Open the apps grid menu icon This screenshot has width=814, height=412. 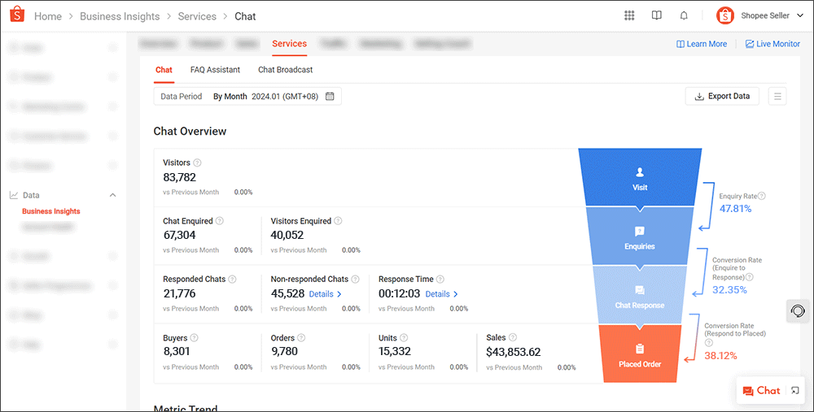point(629,15)
